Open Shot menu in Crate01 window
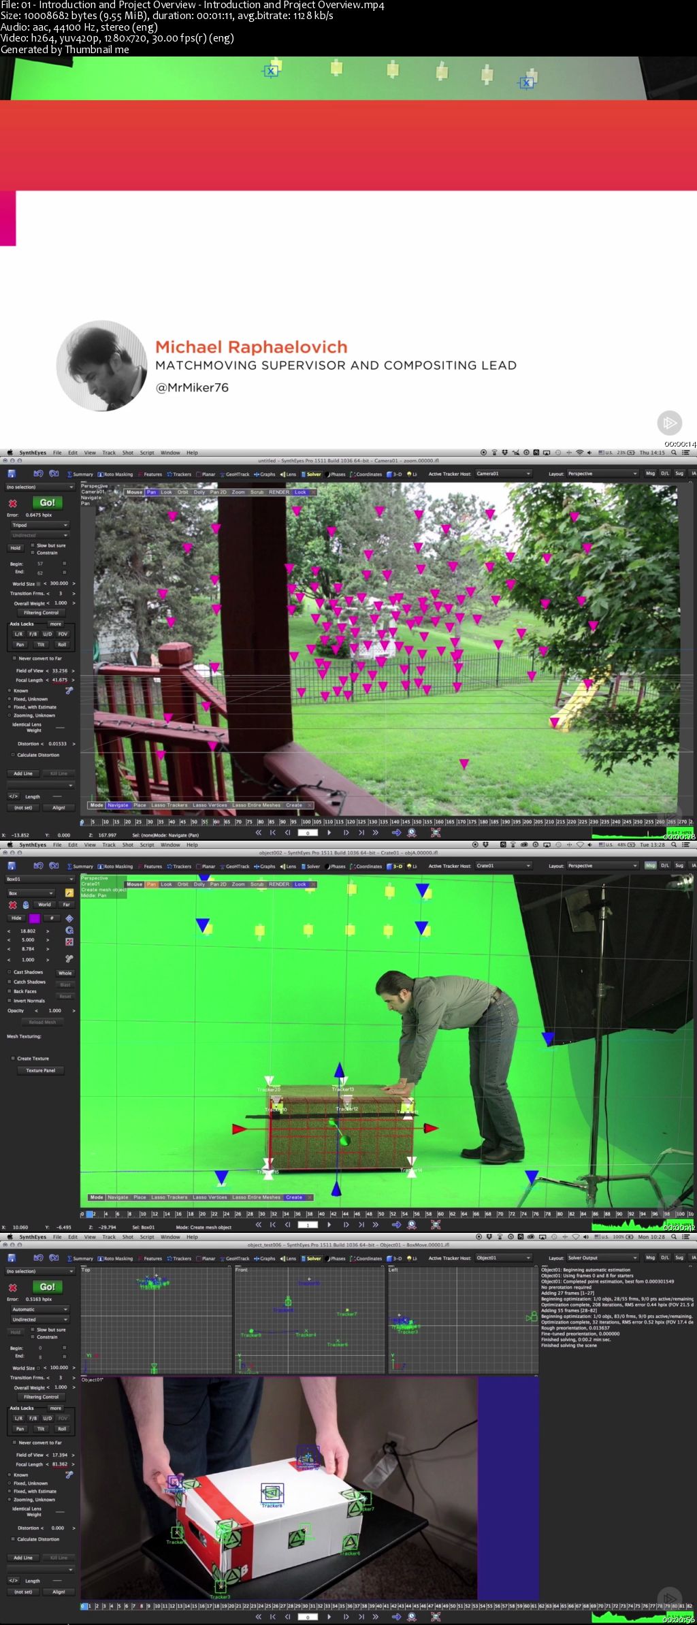 click(x=128, y=845)
